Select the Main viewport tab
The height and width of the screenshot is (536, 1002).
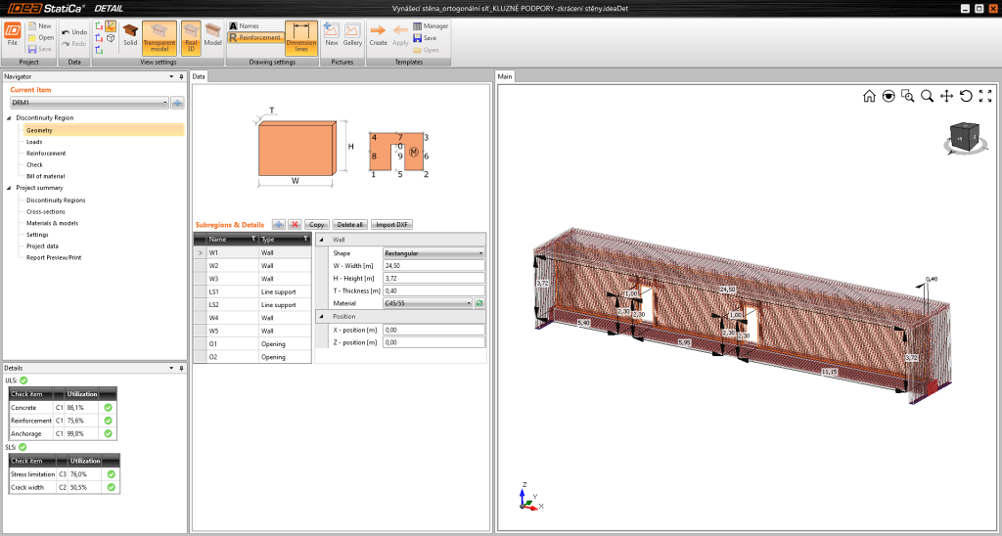pyautogui.click(x=506, y=76)
